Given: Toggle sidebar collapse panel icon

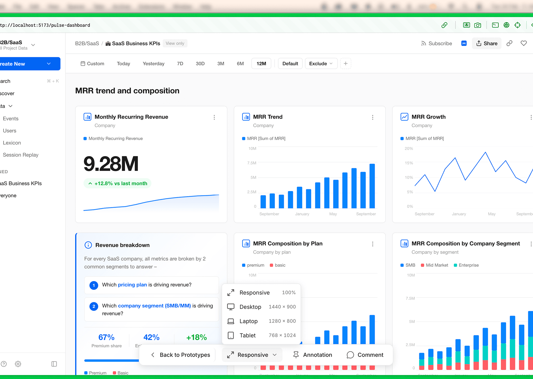Looking at the screenshot, I should pyautogui.click(x=54, y=364).
